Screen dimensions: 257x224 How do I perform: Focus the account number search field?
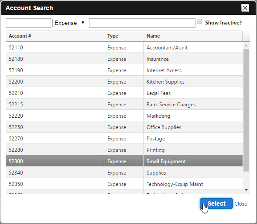click(28, 23)
